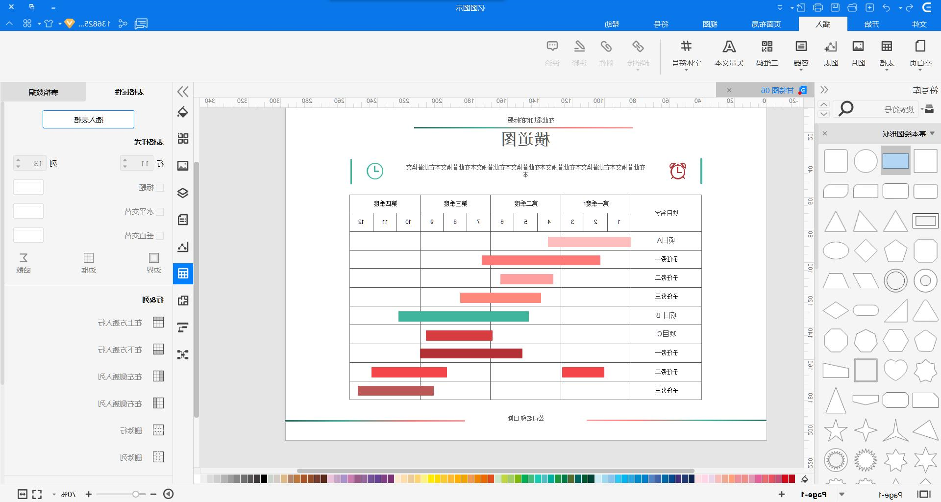The width and height of the screenshot is (941, 502).
Task: Select the heart shape in symbol library
Action: tap(895, 370)
